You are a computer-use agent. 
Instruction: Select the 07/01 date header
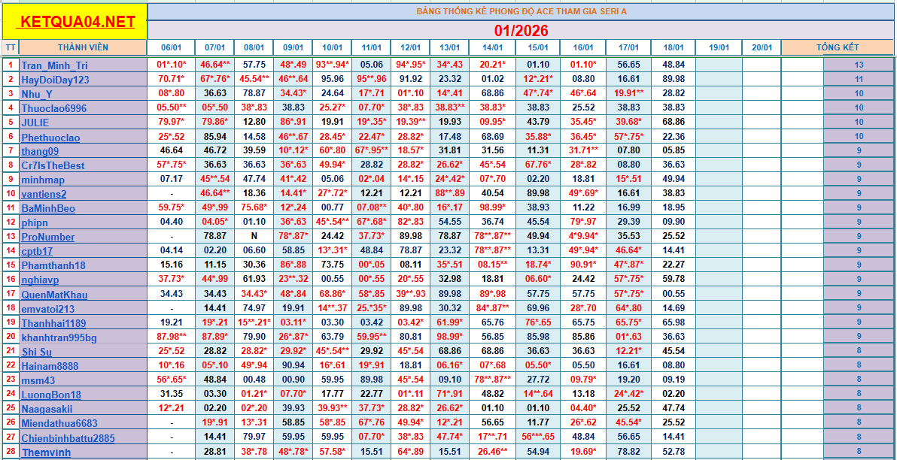point(214,48)
